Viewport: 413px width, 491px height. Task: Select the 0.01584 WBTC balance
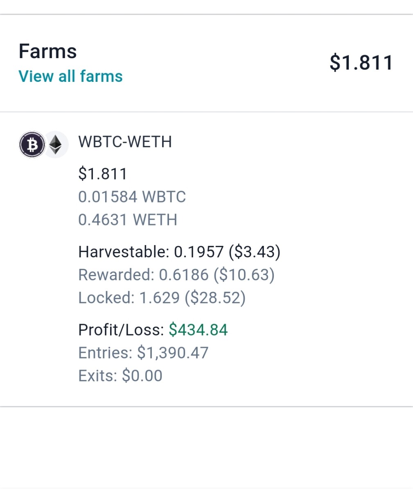132,197
